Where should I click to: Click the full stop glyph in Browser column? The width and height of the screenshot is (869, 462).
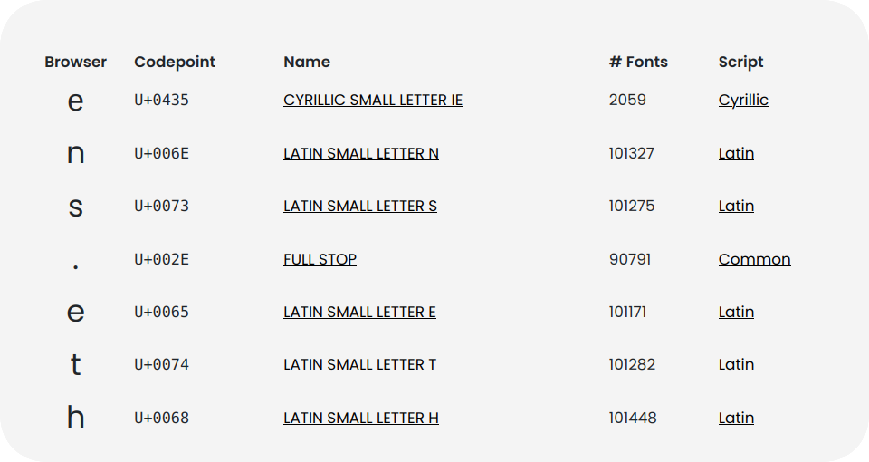pyautogui.click(x=75, y=266)
